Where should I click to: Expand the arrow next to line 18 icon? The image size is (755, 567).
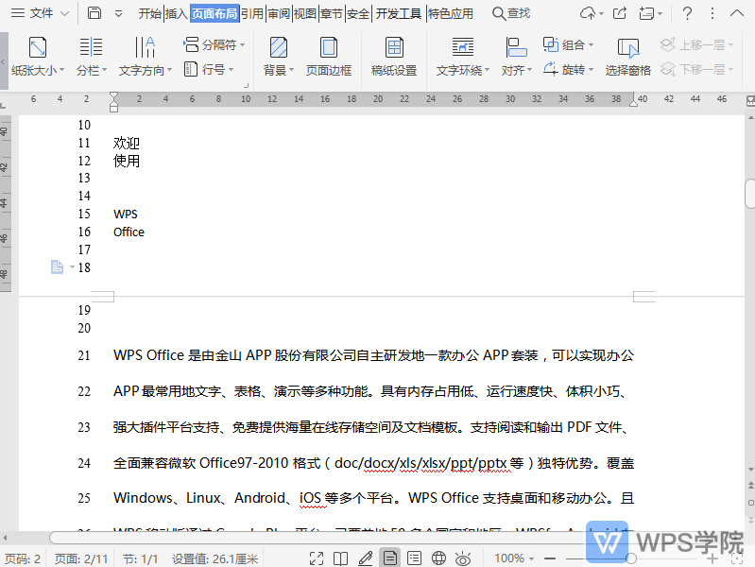[x=72, y=266]
